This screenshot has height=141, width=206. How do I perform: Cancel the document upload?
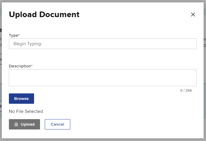coord(58,124)
